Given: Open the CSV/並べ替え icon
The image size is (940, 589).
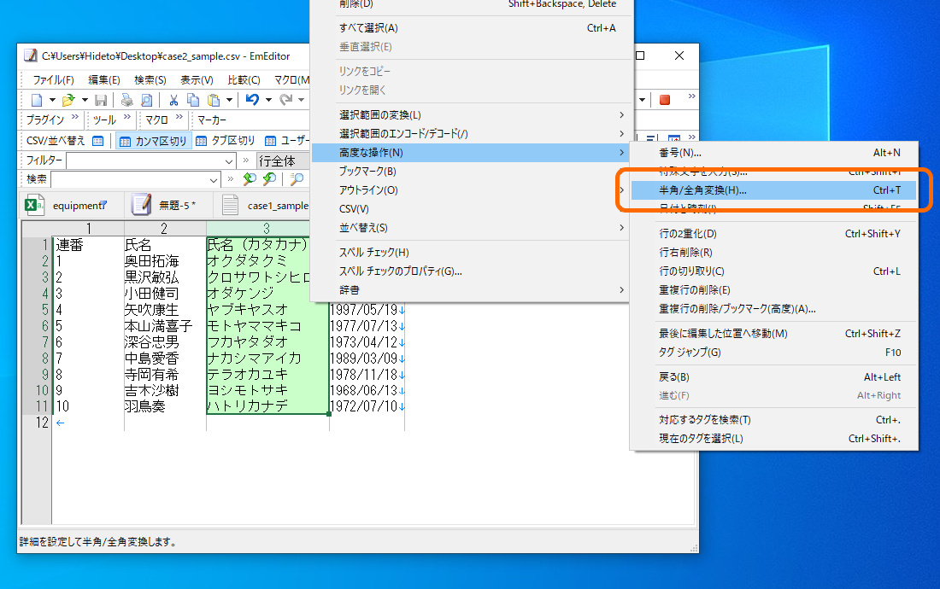Looking at the screenshot, I should [x=97, y=141].
